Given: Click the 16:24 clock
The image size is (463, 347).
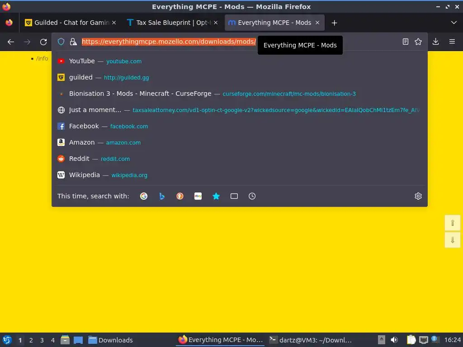Looking at the screenshot, I should (x=452, y=340).
